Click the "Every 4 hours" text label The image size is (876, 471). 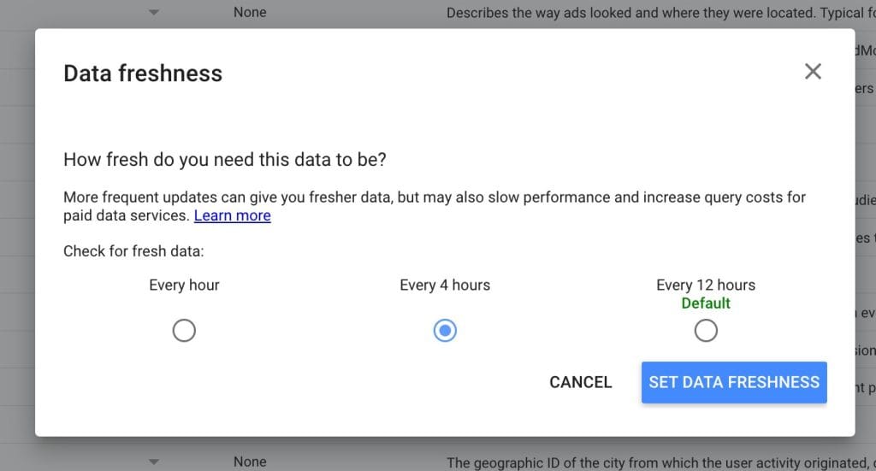[445, 286]
